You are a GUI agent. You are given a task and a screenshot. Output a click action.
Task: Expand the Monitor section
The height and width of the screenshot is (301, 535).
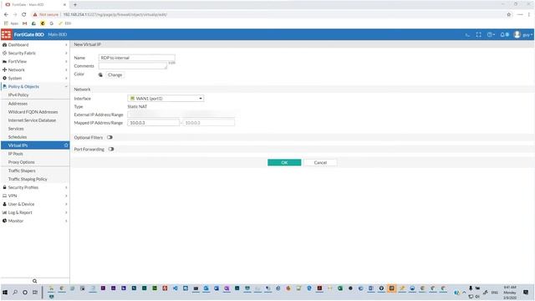(35, 221)
